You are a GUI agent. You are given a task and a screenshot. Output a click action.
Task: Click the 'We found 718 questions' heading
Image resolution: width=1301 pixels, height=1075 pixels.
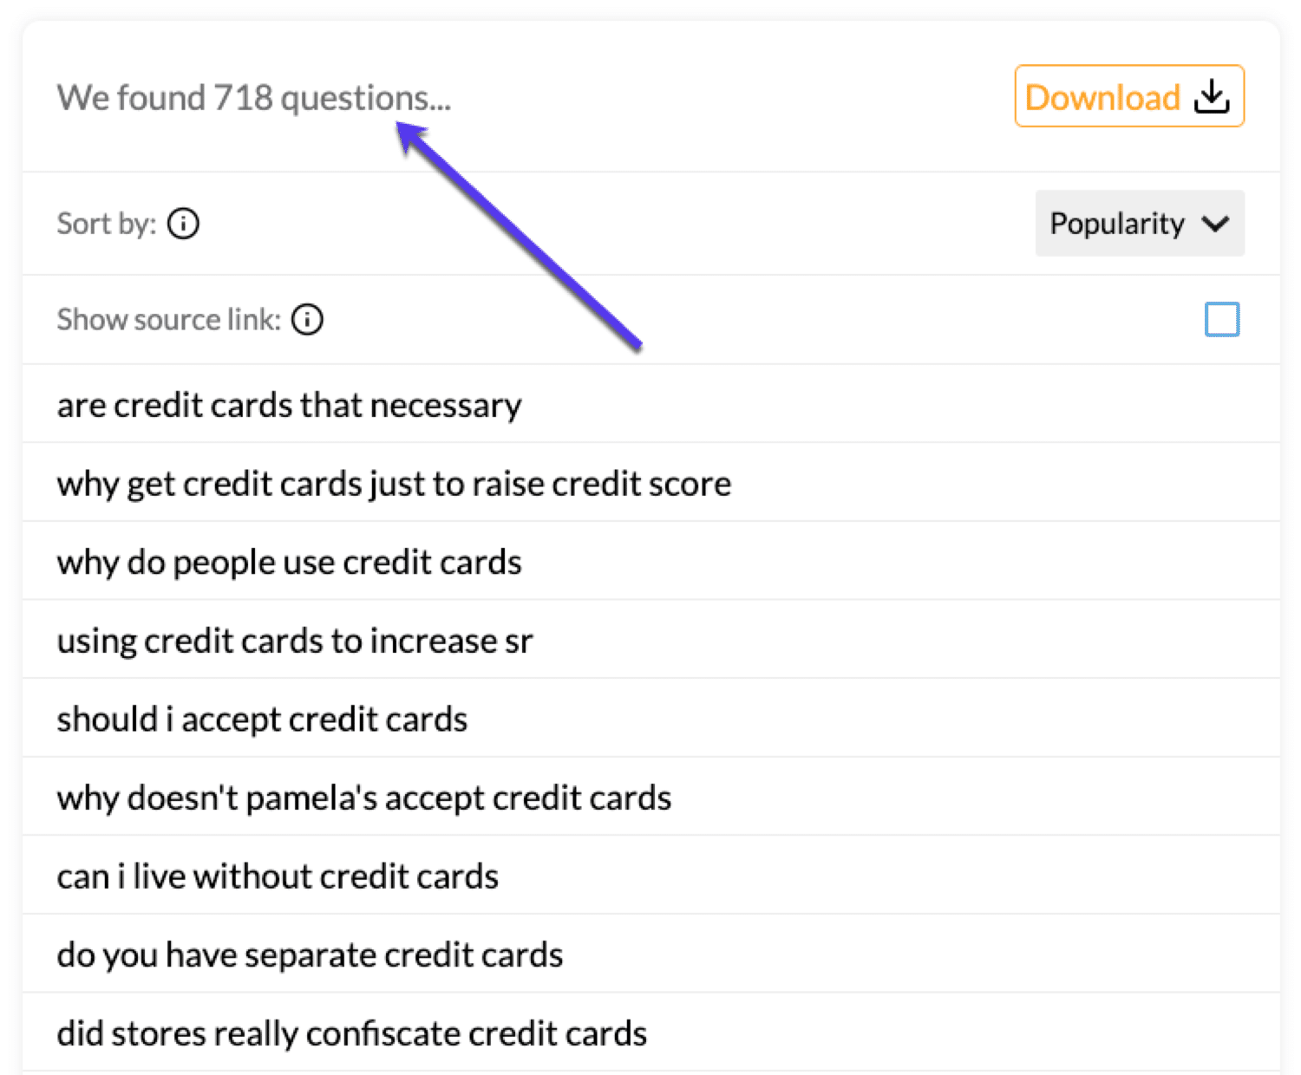pos(253,97)
